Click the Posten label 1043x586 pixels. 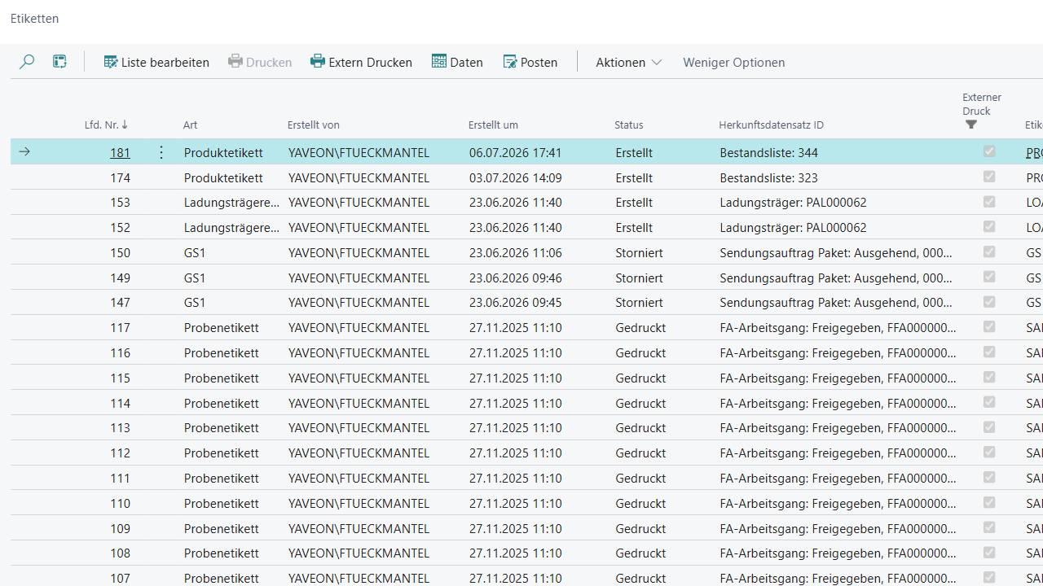tap(539, 62)
